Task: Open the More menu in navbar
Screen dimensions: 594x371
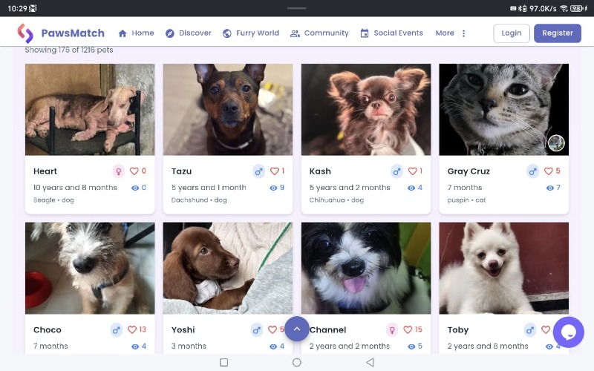Action: (x=445, y=33)
